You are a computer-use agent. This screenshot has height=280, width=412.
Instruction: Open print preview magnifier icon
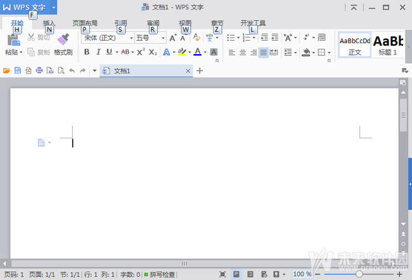tap(61, 70)
